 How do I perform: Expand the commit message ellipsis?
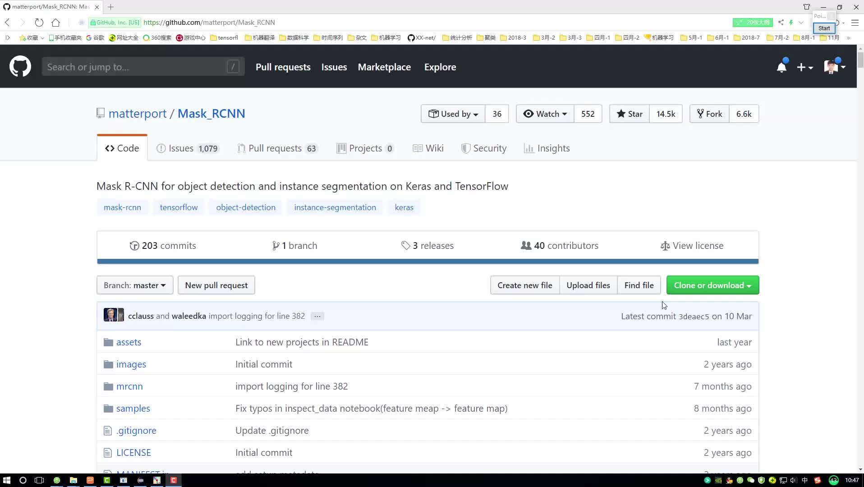point(317,316)
